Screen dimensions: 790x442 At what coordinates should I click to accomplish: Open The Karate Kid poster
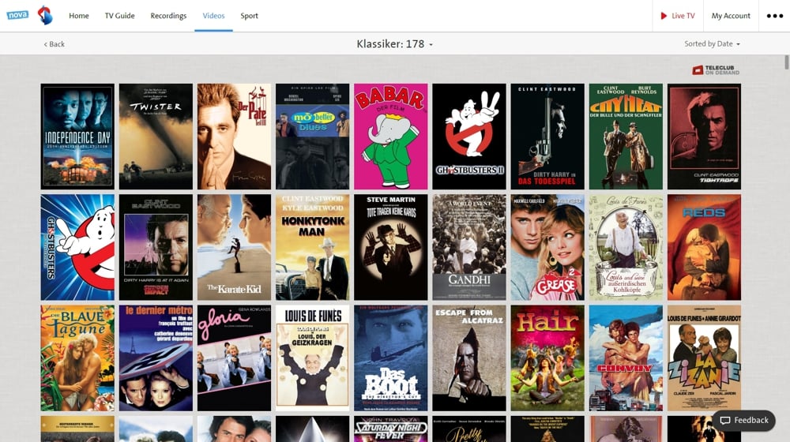235,247
